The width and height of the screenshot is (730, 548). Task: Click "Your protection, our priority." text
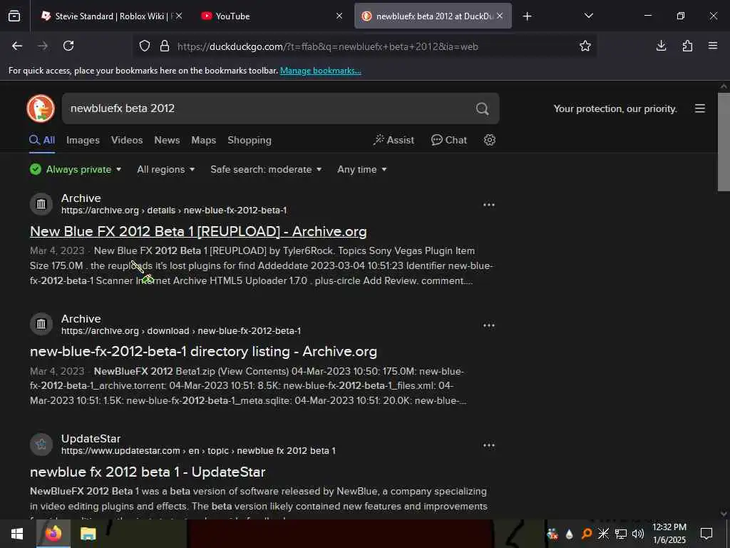pyautogui.click(x=615, y=108)
